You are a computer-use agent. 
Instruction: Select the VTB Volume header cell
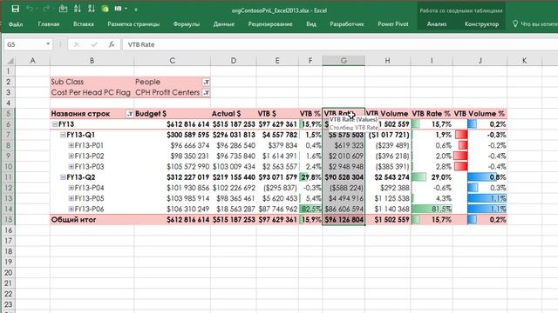[387, 114]
